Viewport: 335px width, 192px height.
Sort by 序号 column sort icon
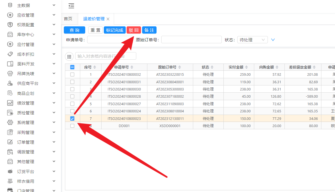pyautogui.click(x=95, y=67)
